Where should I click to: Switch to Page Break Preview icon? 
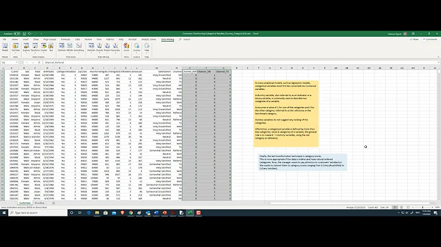pos(408,207)
